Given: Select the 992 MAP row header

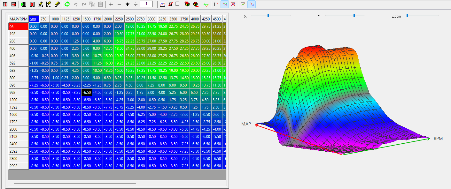Looking at the screenshot, I should pos(19,92).
